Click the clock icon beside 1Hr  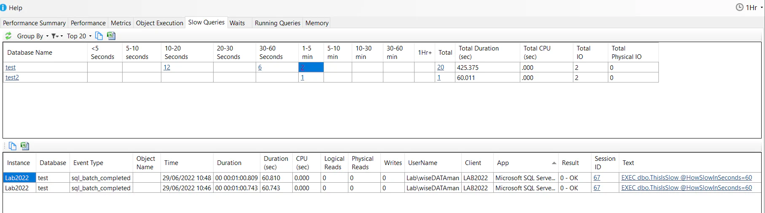739,7
